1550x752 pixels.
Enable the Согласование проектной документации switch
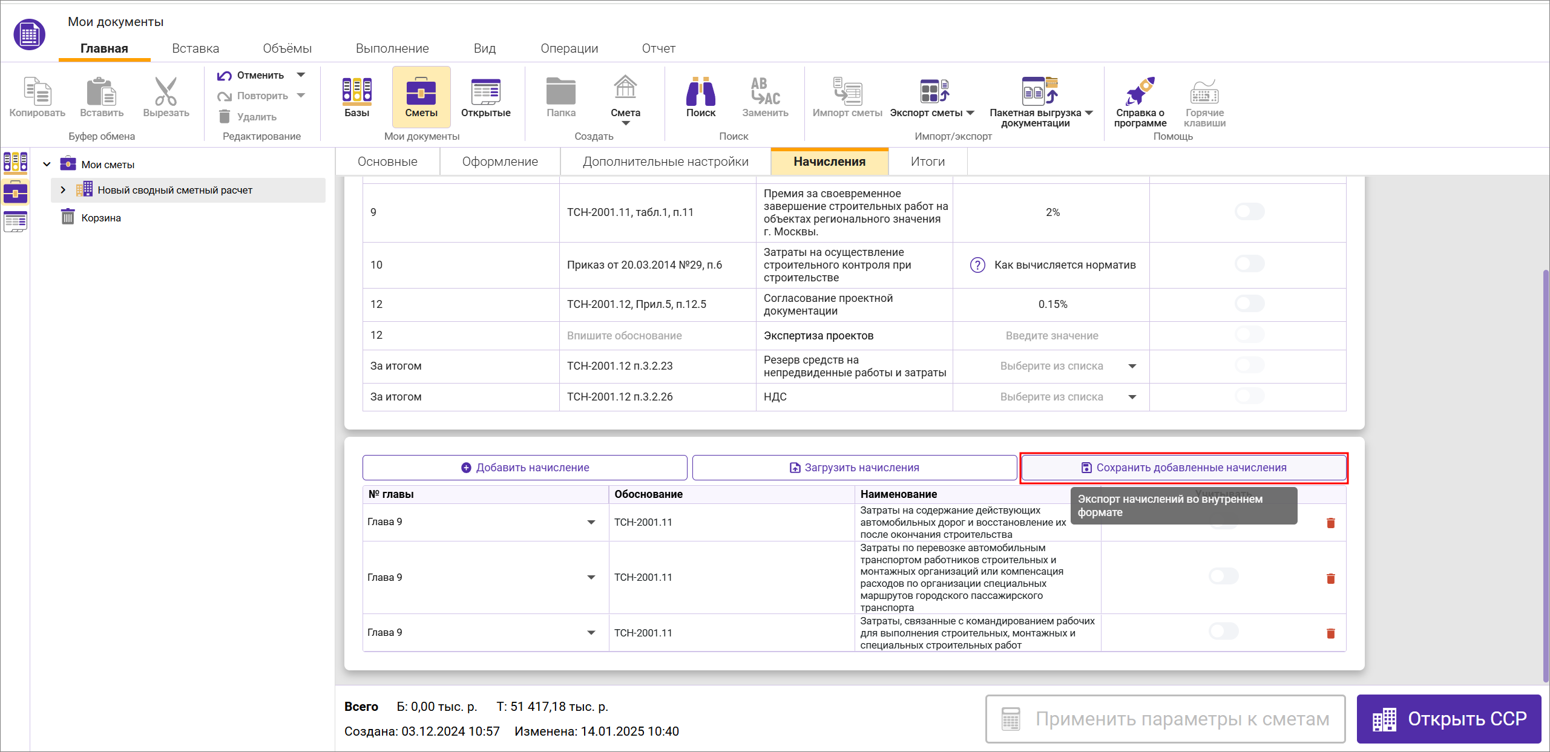coord(1249,304)
